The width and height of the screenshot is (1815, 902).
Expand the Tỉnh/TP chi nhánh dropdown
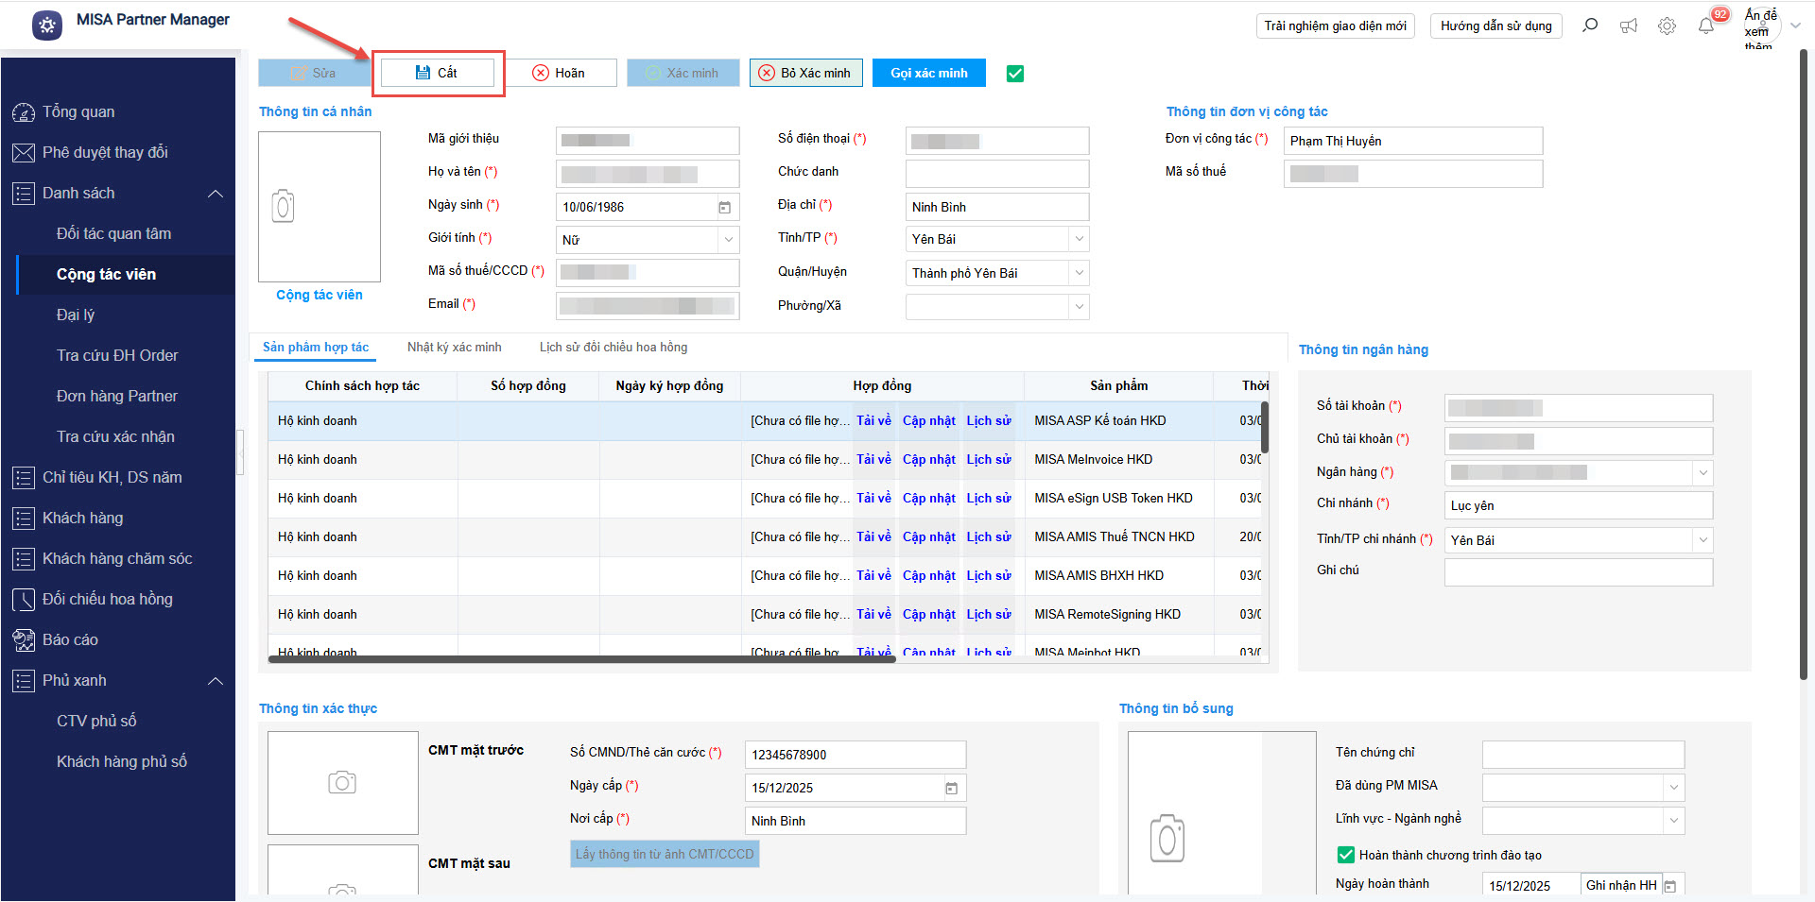coord(1703,540)
